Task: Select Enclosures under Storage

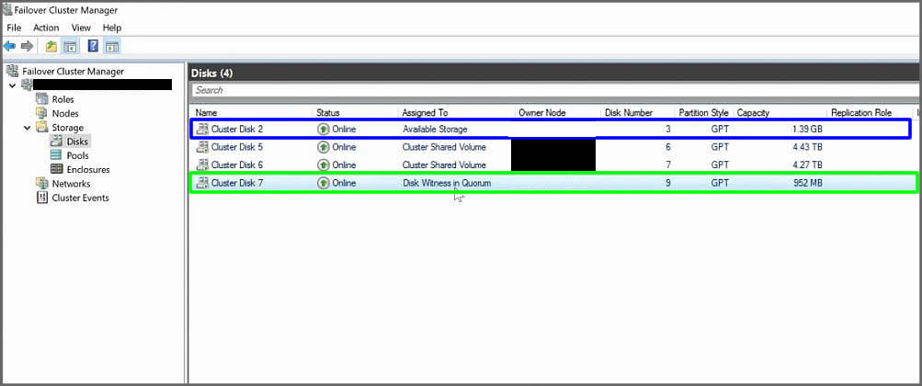Action: click(x=88, y=170)
